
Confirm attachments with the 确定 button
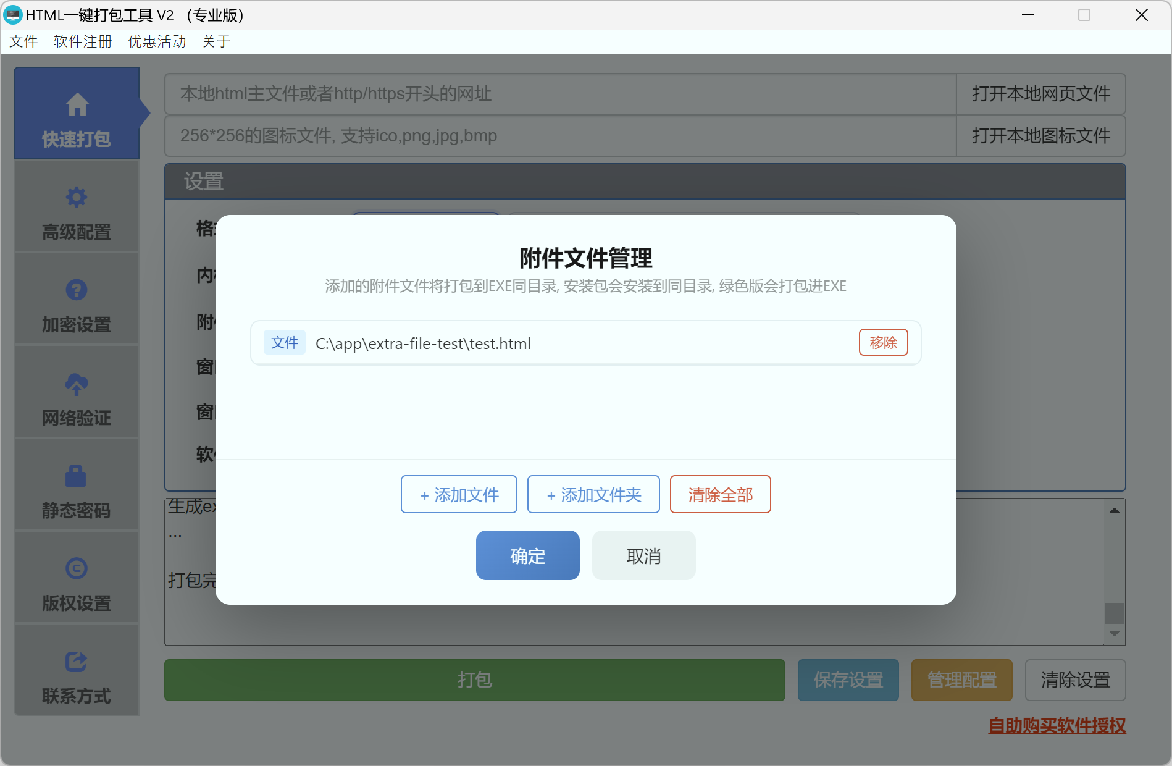tap(527, 555)
